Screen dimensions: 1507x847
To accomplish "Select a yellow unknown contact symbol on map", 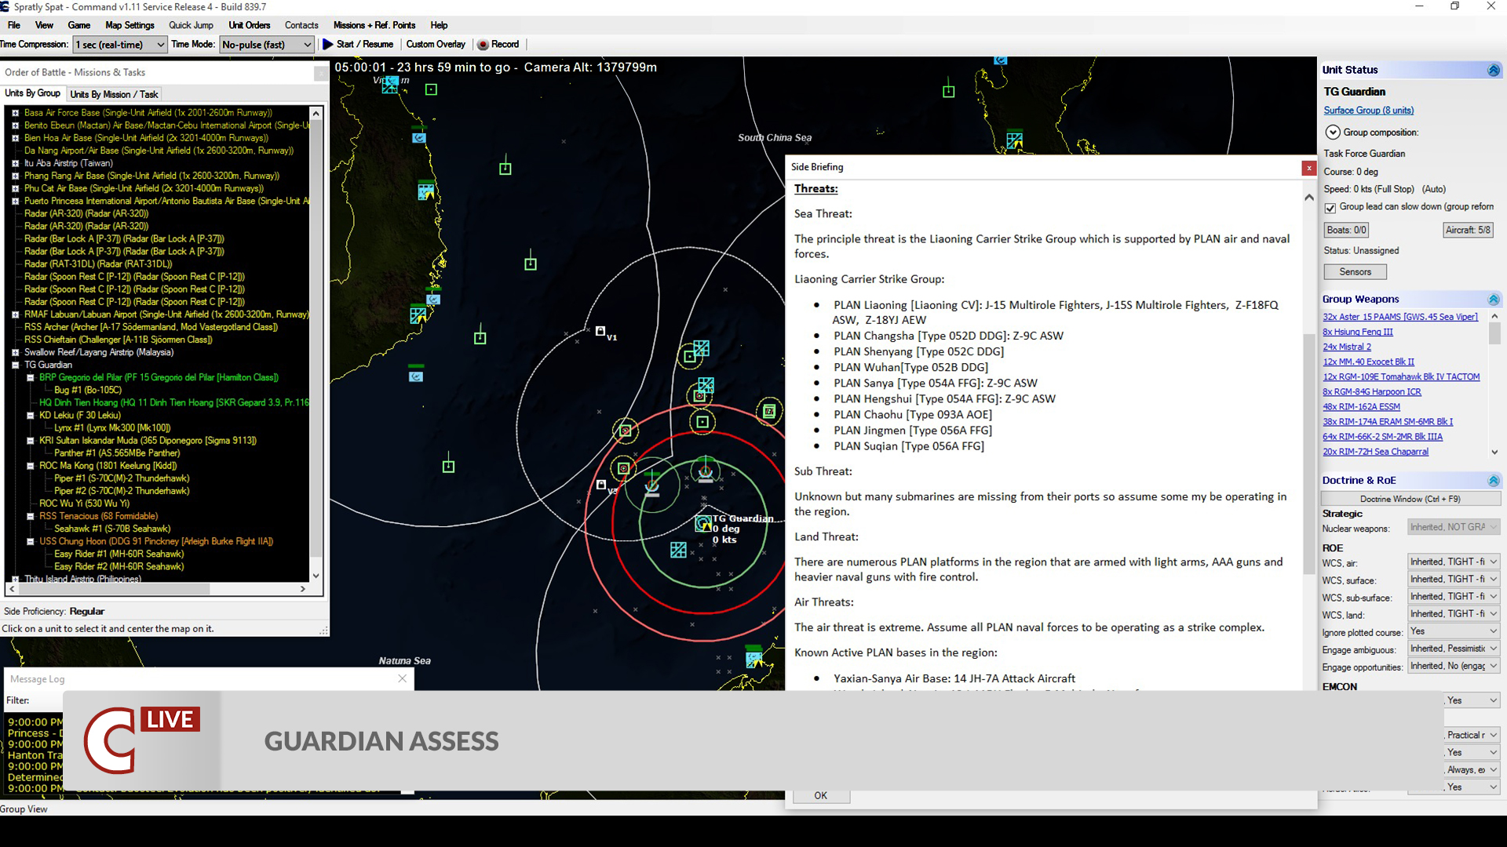I will point(768,410).
